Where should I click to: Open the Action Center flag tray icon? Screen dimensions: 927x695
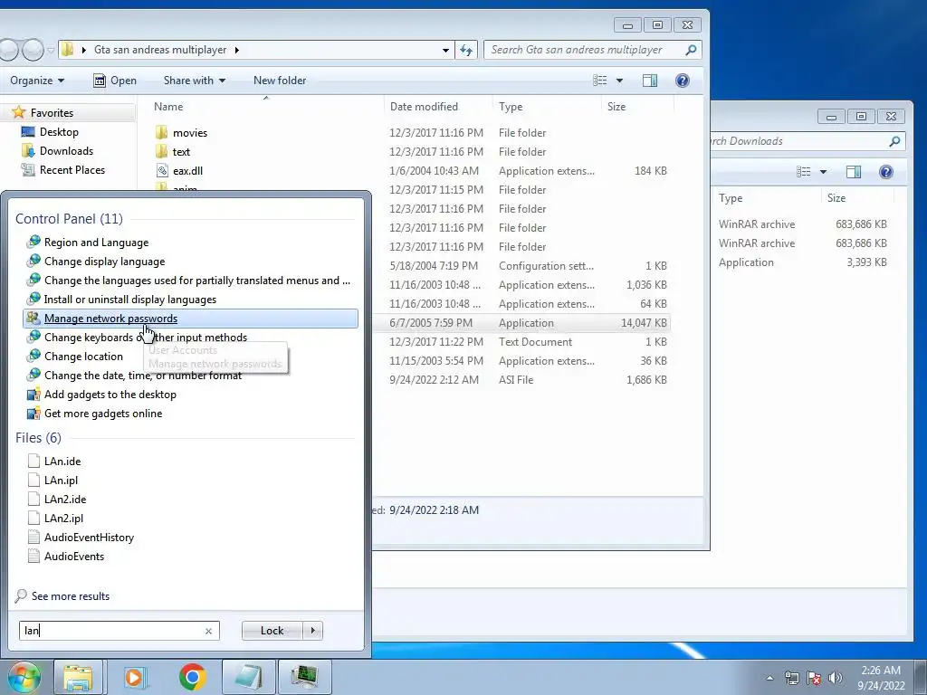click(814, 678)
